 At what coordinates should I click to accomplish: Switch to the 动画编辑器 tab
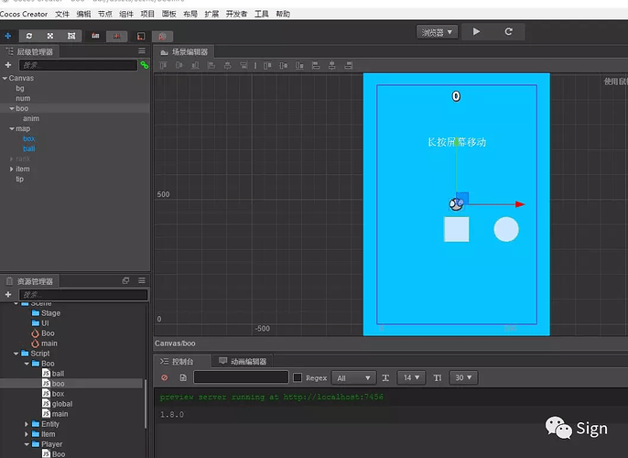242,362
